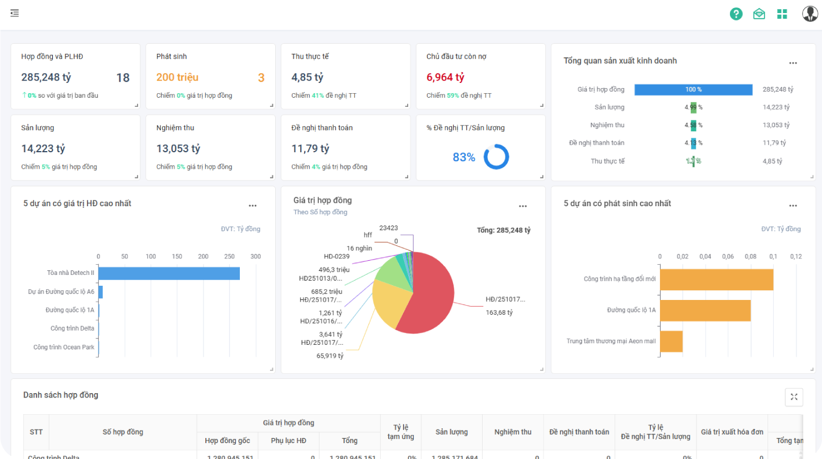This screenshot has width=822, height=459.
Task: Open the mail envelope icon
Action: pos(759,14)
